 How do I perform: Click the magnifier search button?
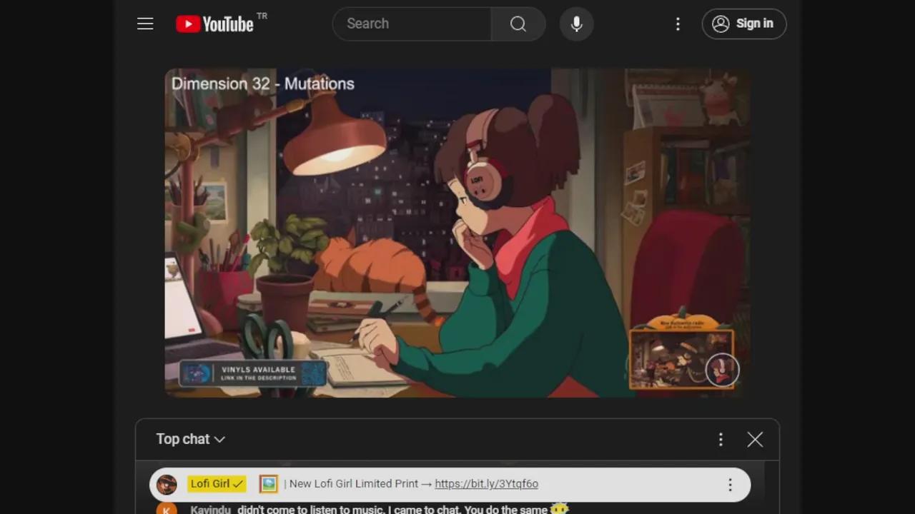(518, 24)
